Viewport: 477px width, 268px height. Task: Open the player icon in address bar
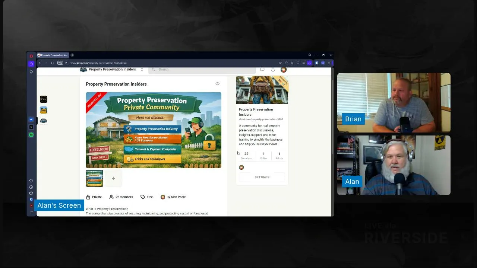[x=292, y=63]
